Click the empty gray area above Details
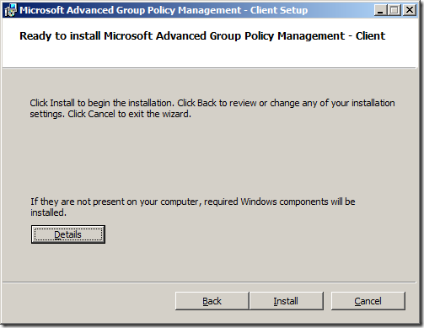The image size is (424, 328). click(209, 158)
